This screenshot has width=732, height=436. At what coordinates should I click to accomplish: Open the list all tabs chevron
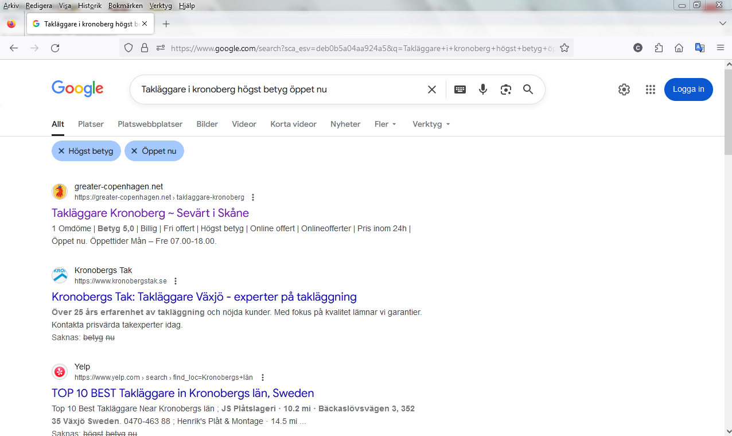click(x=722, y=24)
